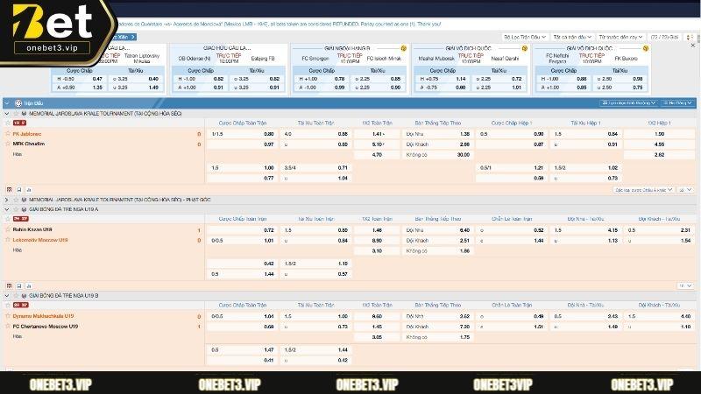Click yellow coin icon on FC Smorgon card
The height and width of the screenshot is (394, 701).
[403, 48]
